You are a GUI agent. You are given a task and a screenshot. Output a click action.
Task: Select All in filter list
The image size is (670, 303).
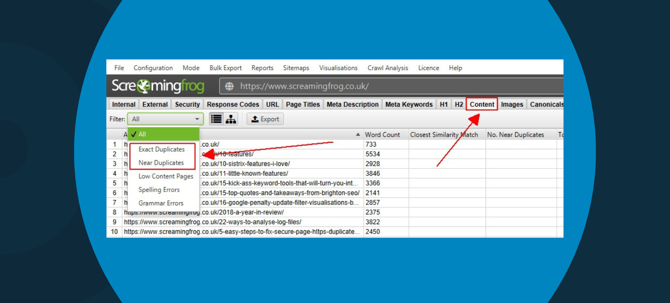point(164,134)
